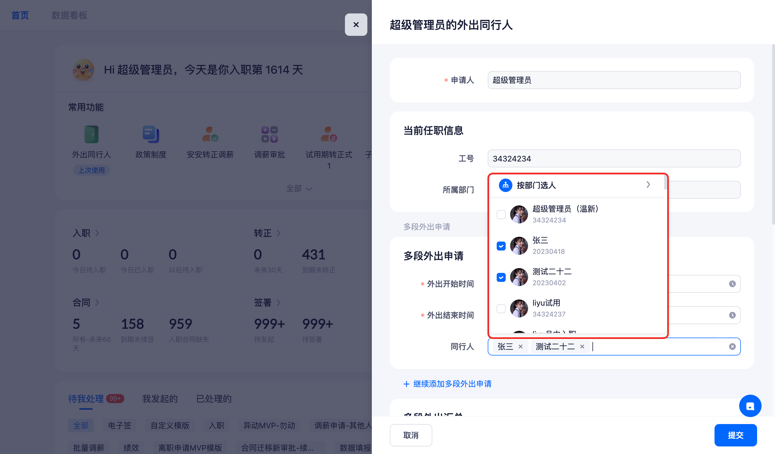Uncheck the 张三 checkbox
This screenshot has height=454, width=775.
pos(501,246)
